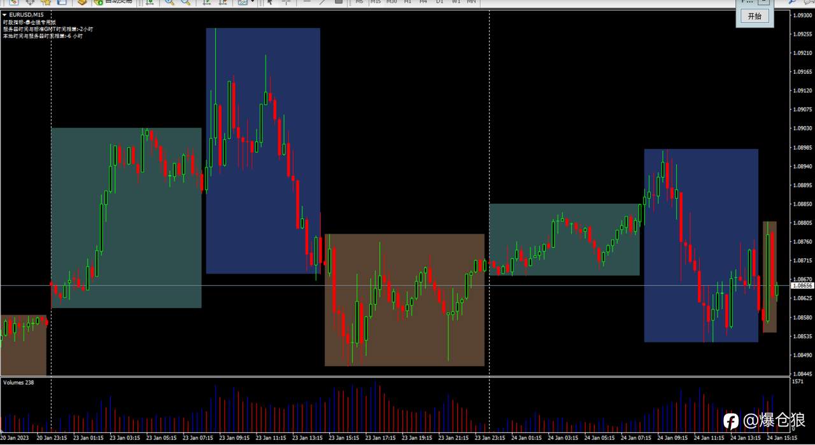
Task: Click the 24 Jan 01:15 time label
Action: (527, 438)
